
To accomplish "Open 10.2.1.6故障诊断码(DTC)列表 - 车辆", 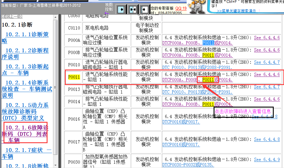I will [x=25, y=134].
